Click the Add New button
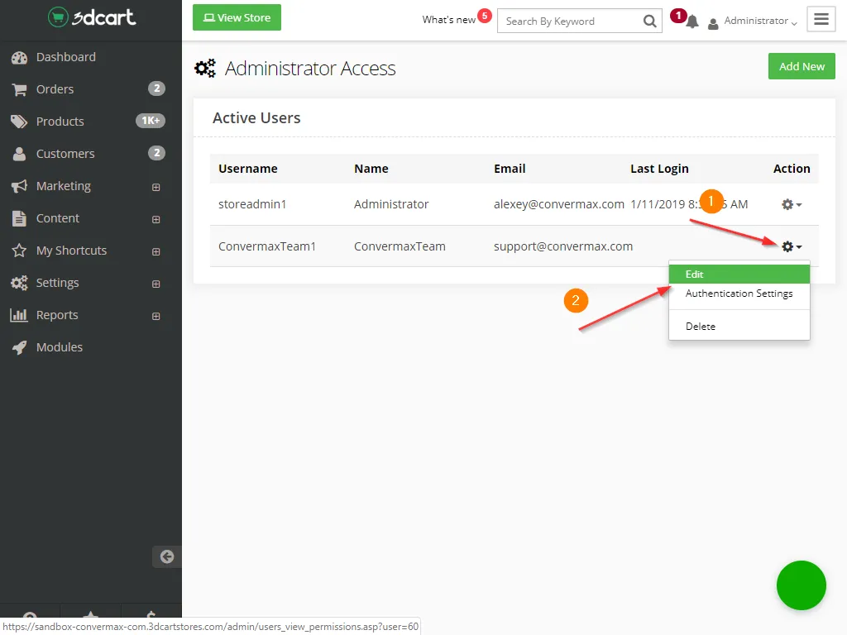The height and width of the screenshot is (635, 847). pos(802,66)
